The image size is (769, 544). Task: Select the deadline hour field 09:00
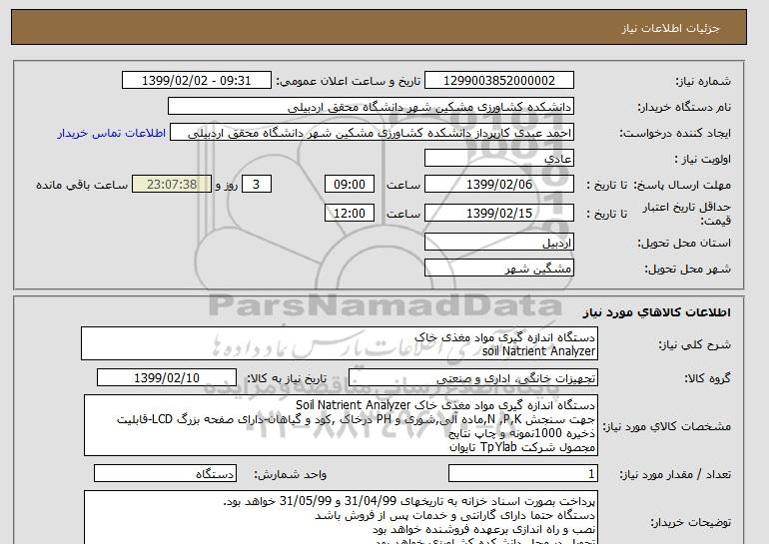pos(350,185)
